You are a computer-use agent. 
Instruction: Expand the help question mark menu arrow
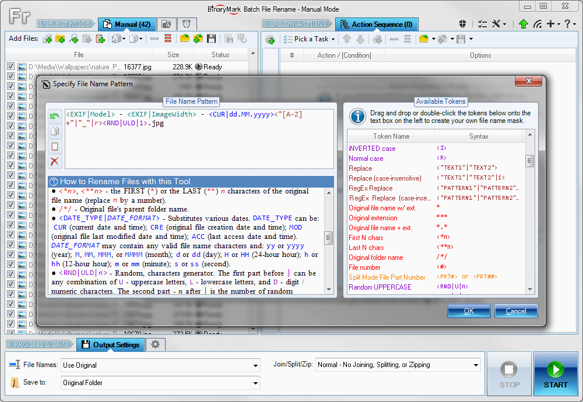574,24
